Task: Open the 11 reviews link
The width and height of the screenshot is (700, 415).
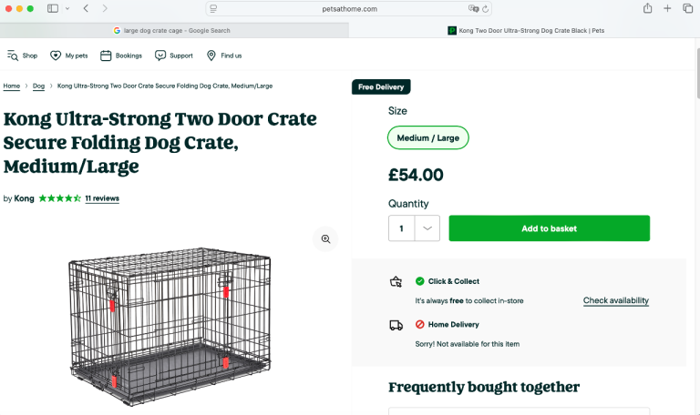Action: pyautogui.click(x=102, y=198)
